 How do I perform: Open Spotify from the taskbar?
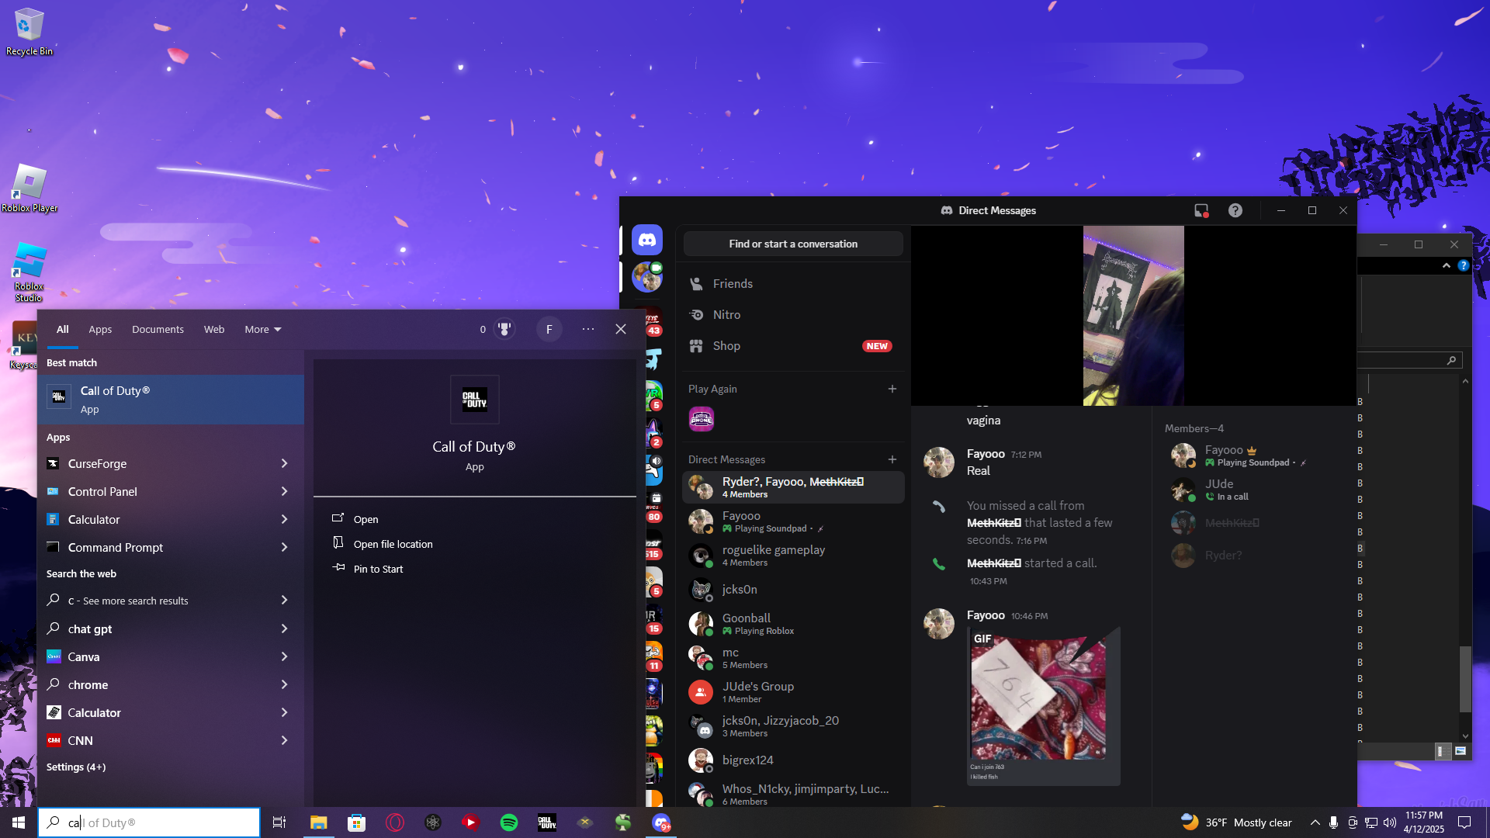pos(509,822)
